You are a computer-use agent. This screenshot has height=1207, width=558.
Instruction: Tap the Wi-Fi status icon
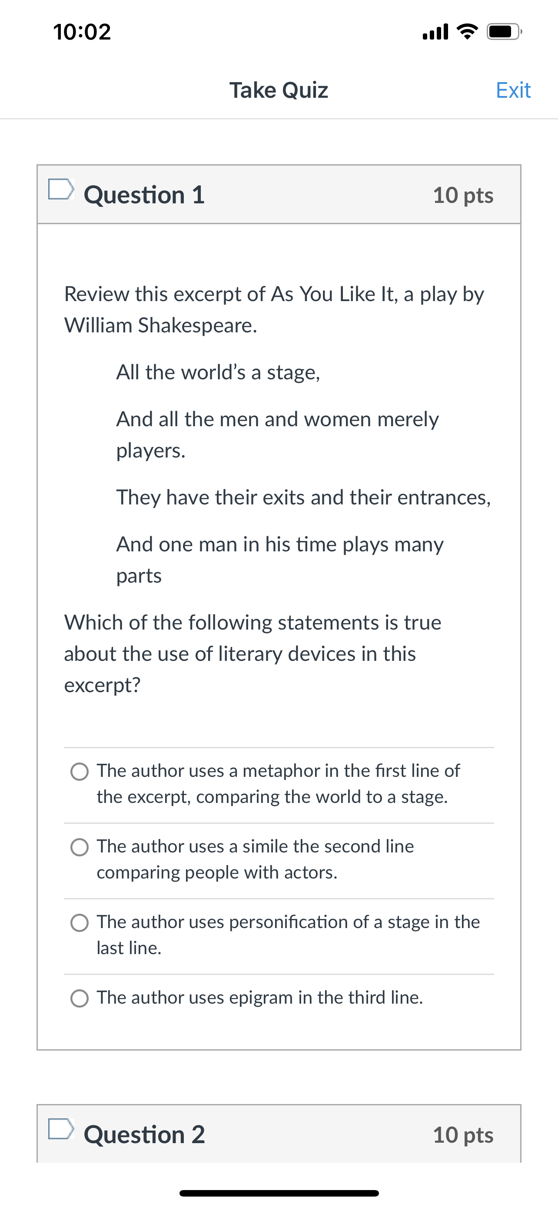pos(467,32)
